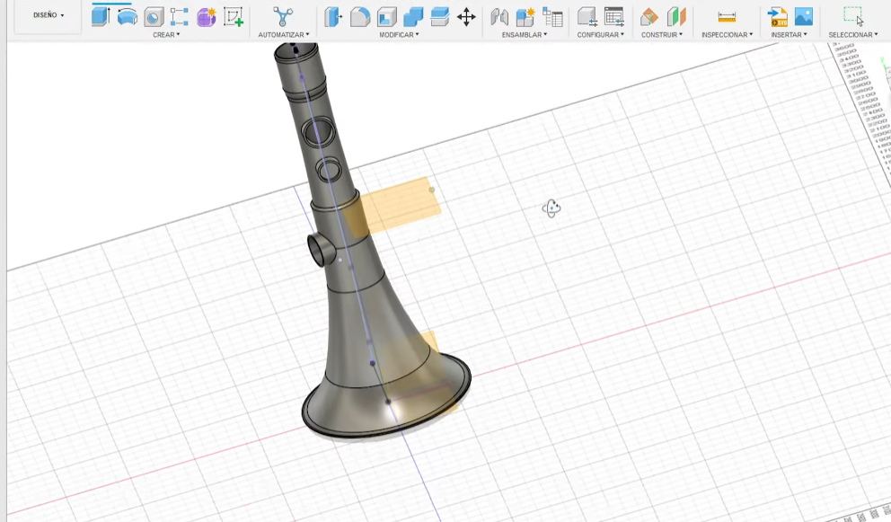Click the Configuration table icon
The height and width of the screenshot is (522, 891).
click(x=614, y=17)
